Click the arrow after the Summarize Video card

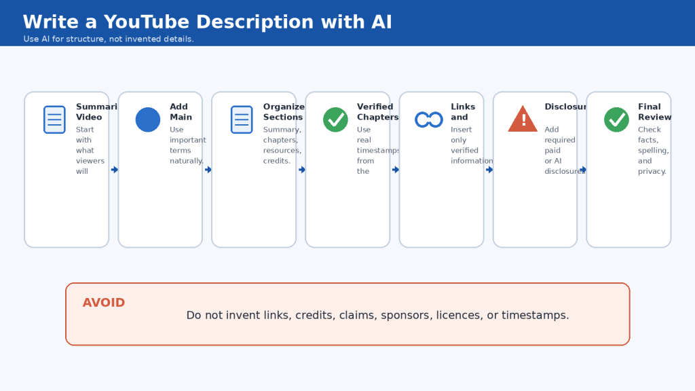[114, 170]
